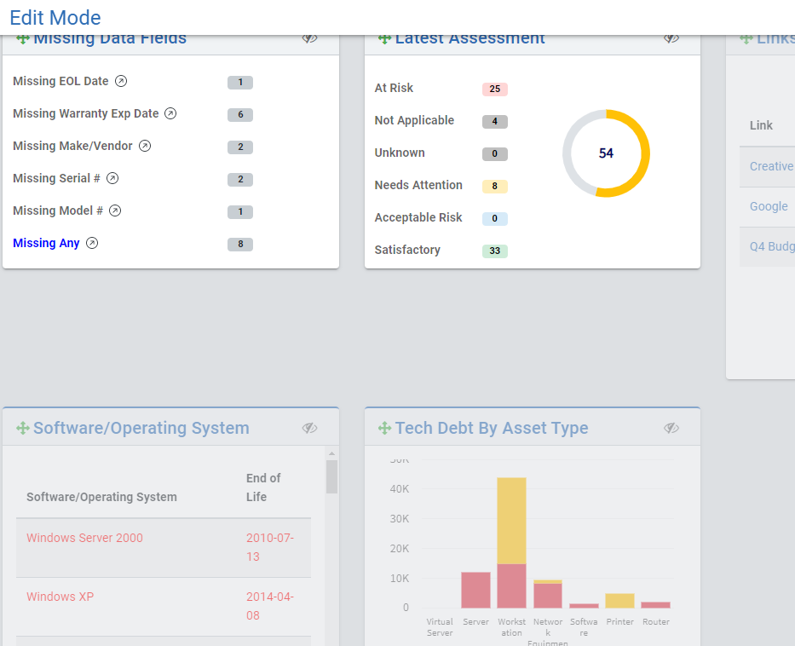Image resolution: width=795 pixels, height=646 pixels.
Task: Grab move handle of Missing Data Fields widget
Action: pyautogui.click(x=23, y=38)
